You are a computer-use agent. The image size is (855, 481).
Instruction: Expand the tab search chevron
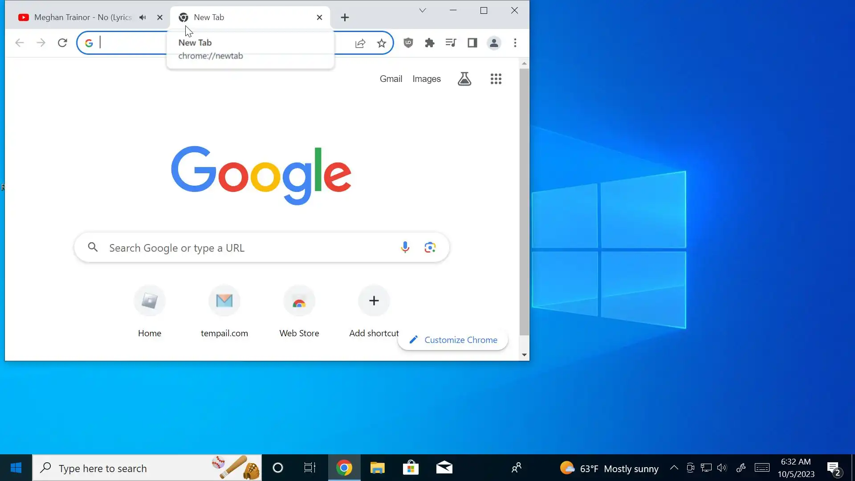click(x=422, y=10)
